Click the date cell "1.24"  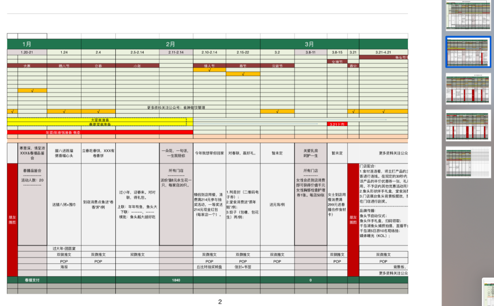(64, 52)
